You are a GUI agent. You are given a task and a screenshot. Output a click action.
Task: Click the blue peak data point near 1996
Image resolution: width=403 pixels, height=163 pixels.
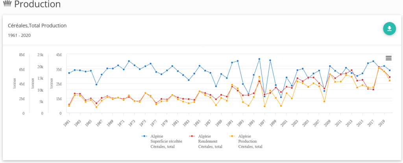(x=259, y=59)
